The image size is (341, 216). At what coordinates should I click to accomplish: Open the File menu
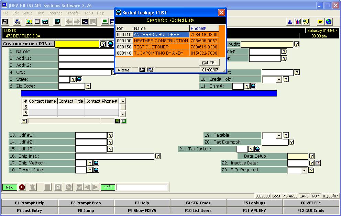point(5,13)
